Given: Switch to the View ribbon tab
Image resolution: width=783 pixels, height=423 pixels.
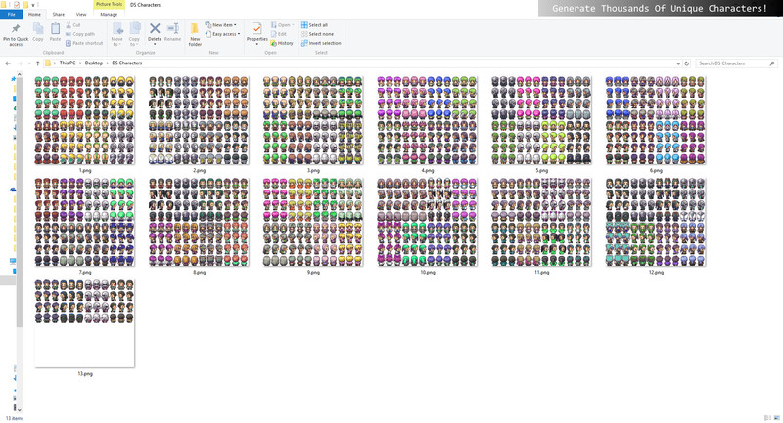Looking at the screenshot, I should (81, 15).
